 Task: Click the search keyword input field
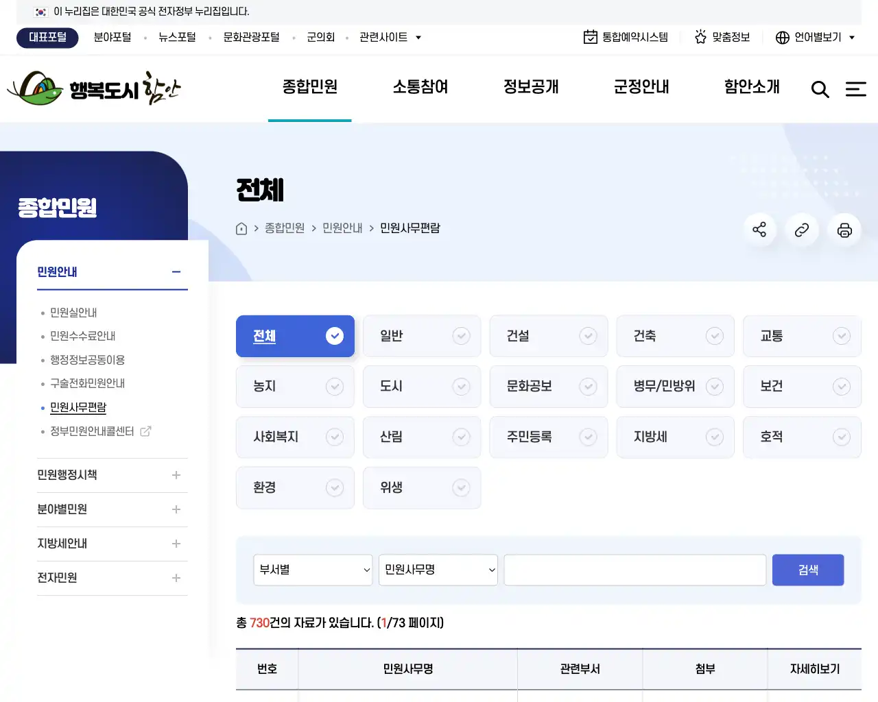click(634, 570)
